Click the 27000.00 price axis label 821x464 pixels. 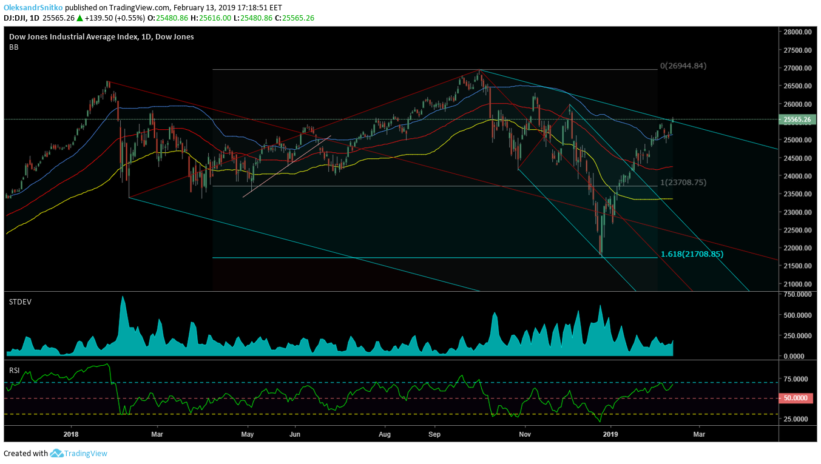point(797,69)
